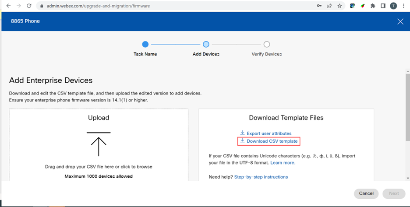
Task: Click the Download Template Files heading
Action: 286,118
